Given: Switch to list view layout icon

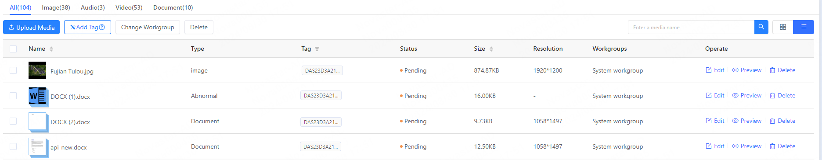Looking at the screenshot, I should (x=804, y=27).
